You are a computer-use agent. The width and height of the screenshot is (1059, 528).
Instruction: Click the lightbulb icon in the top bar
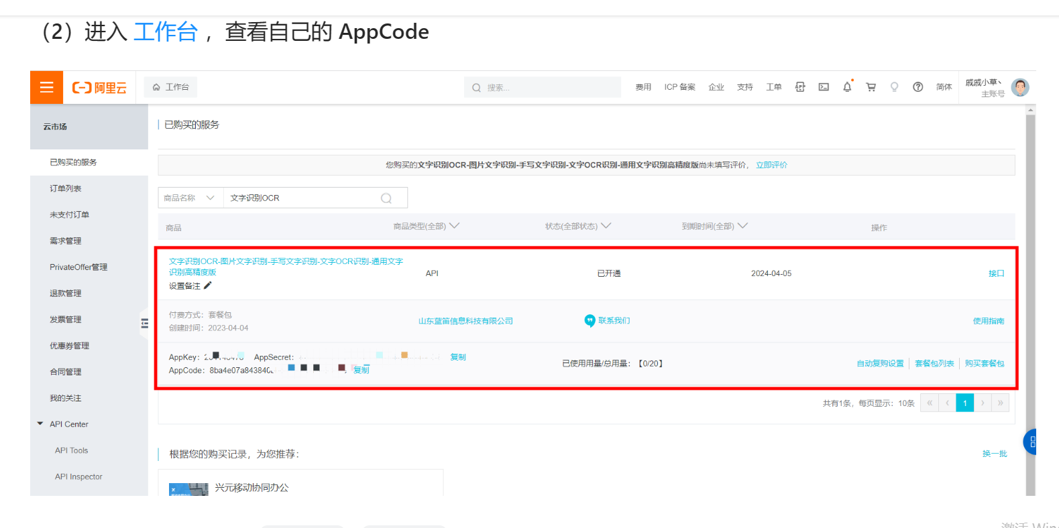point(894,87)
